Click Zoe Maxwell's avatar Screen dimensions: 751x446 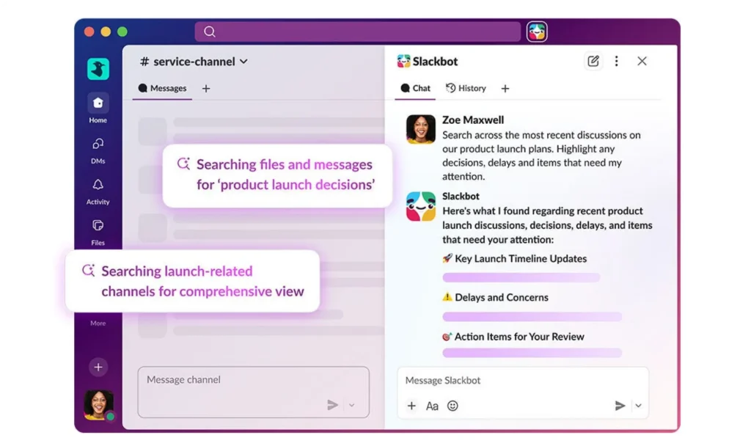coord(420,129)
